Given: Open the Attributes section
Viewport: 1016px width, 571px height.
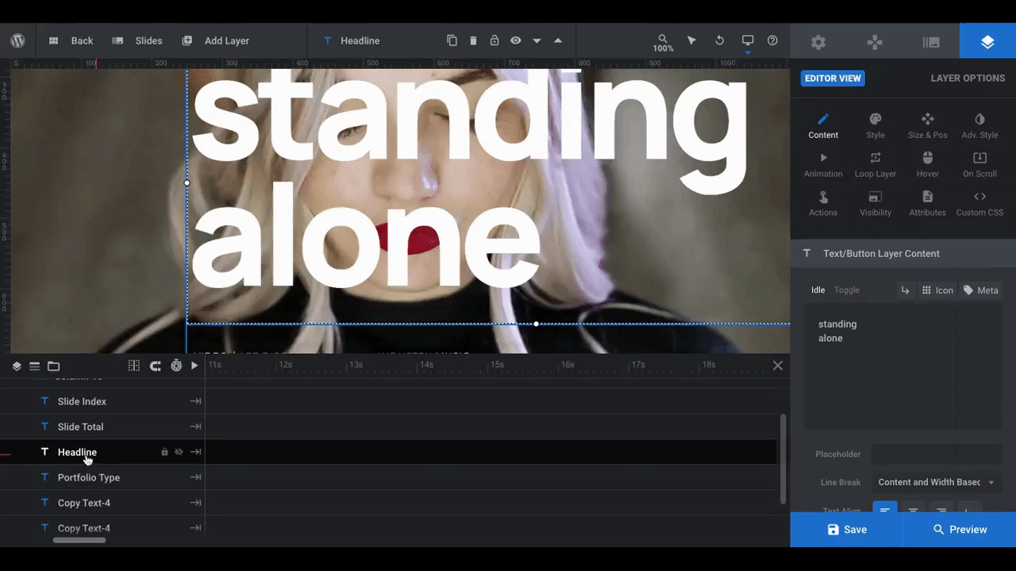Looking at the screenshot, I should tap(927, 204).
